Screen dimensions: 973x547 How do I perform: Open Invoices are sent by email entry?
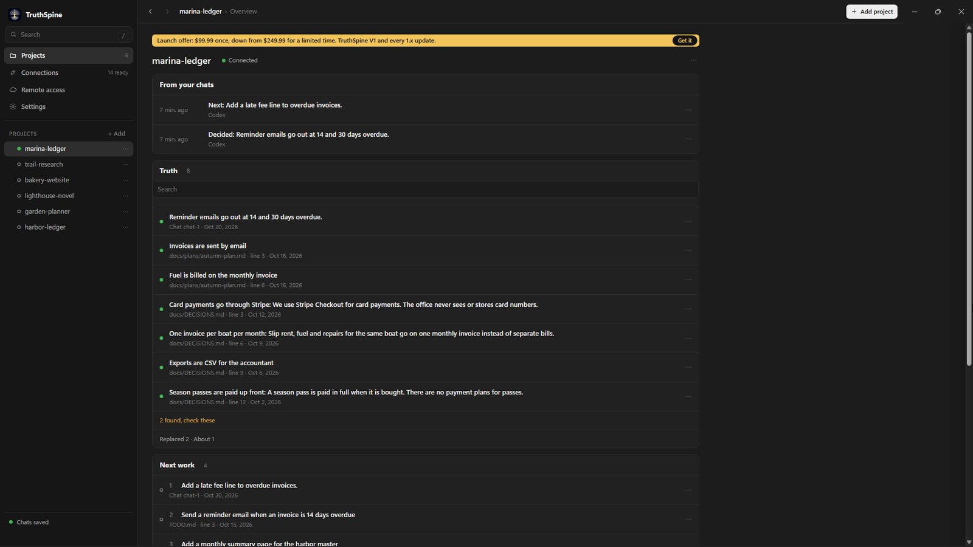point(426,251)
